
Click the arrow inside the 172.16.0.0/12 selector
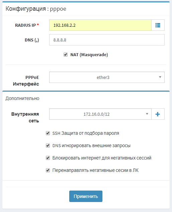click(x=147, y=114)
